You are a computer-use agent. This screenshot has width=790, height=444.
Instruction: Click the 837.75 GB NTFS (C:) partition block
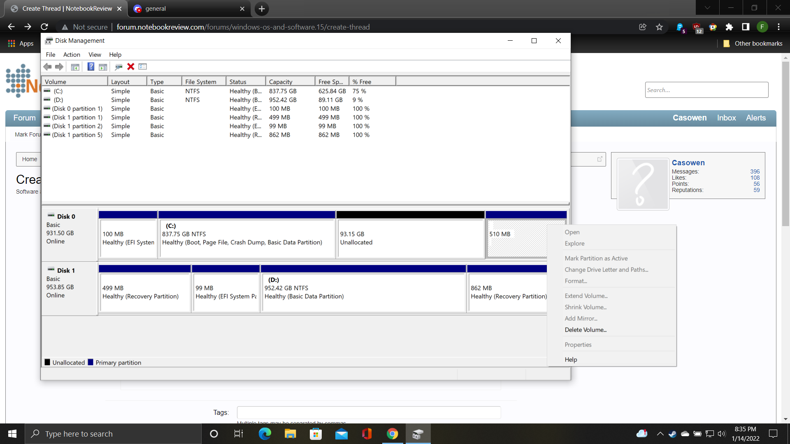[x=247, y=235]
